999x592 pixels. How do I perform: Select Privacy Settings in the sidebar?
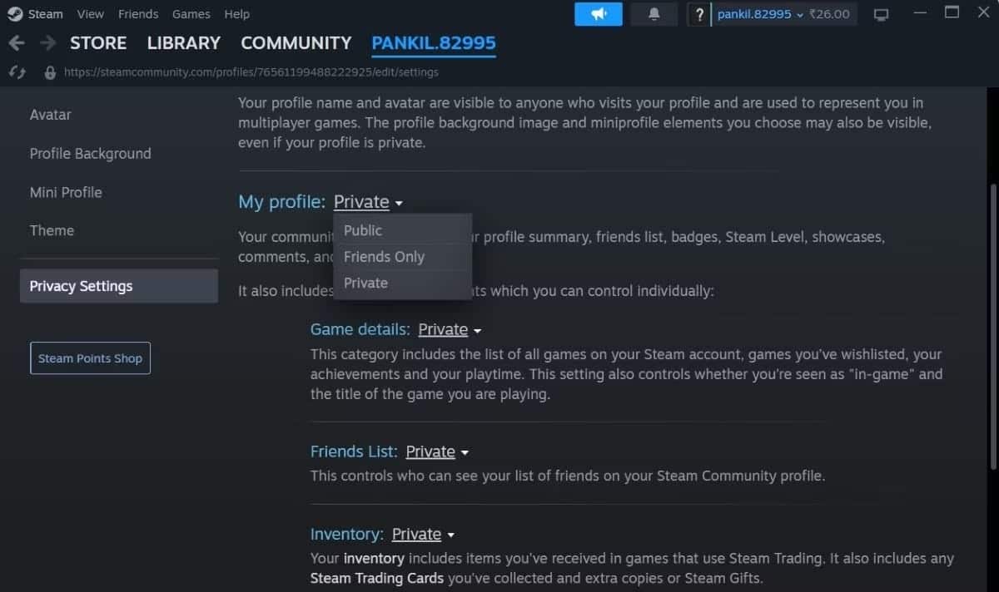[119, 286]
